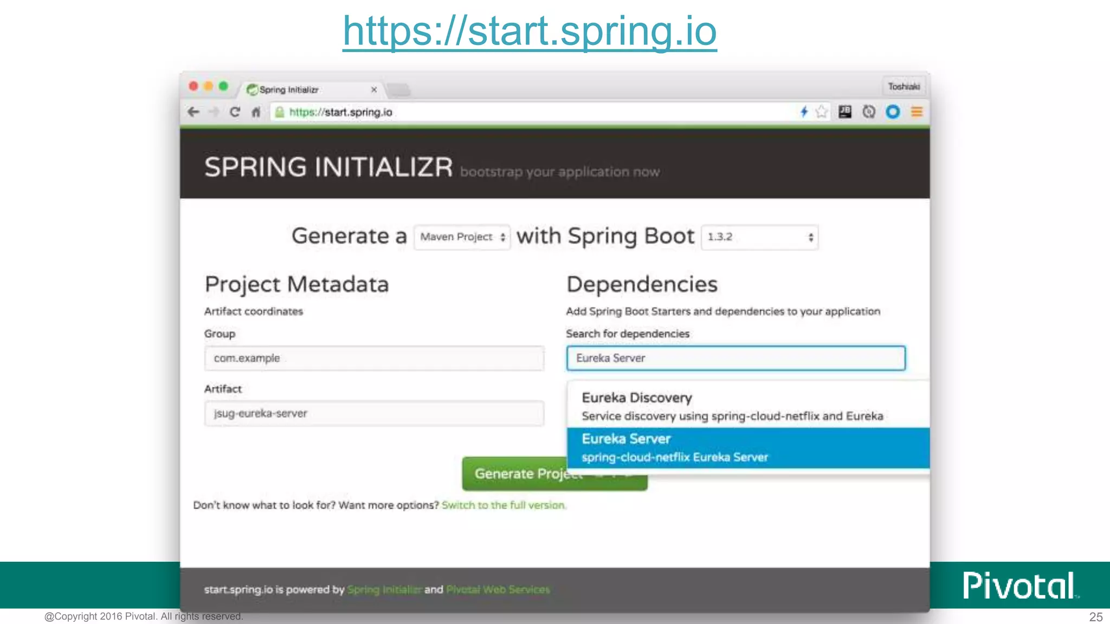The width and height of the screenshot is (1110, 624).
Task: Open the Pivotal Web Services footer link
Action: [498, 589]
